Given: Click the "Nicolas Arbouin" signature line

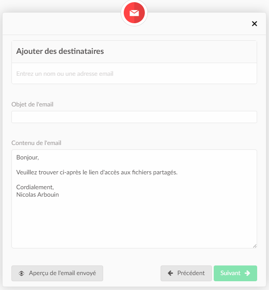Looking at the screenshot, I should pos(37,195).
